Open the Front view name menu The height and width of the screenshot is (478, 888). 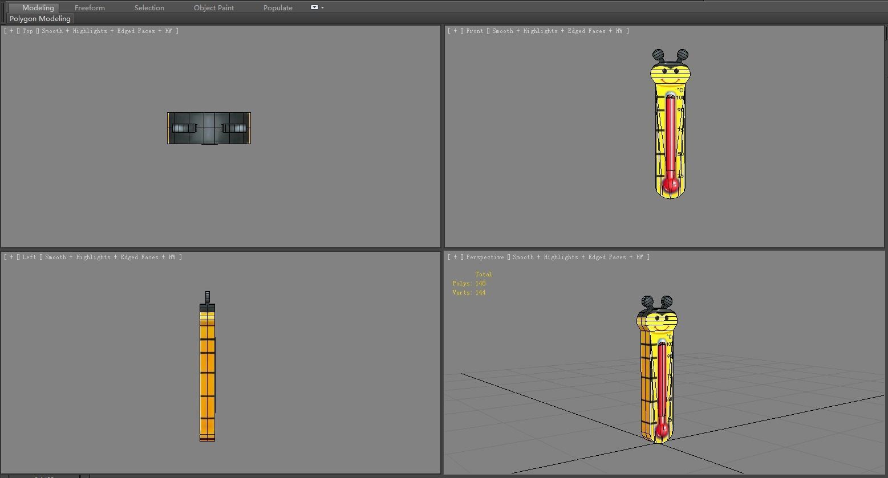475,31
